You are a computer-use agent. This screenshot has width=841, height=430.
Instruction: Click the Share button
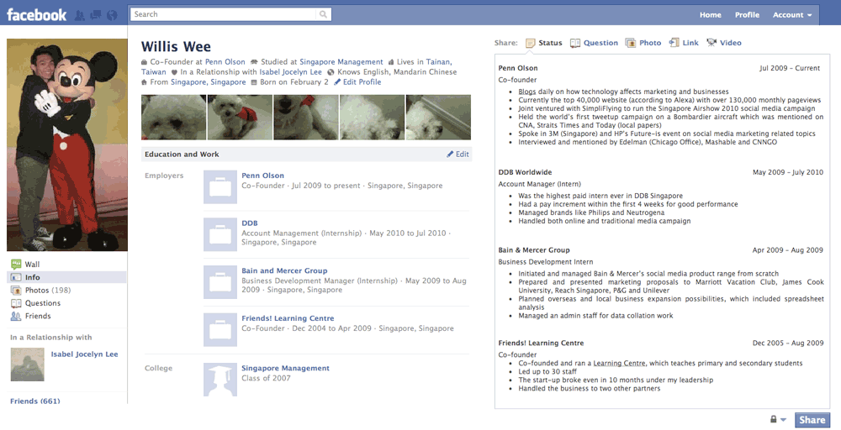pyautogui.click(x=812, y=420)
